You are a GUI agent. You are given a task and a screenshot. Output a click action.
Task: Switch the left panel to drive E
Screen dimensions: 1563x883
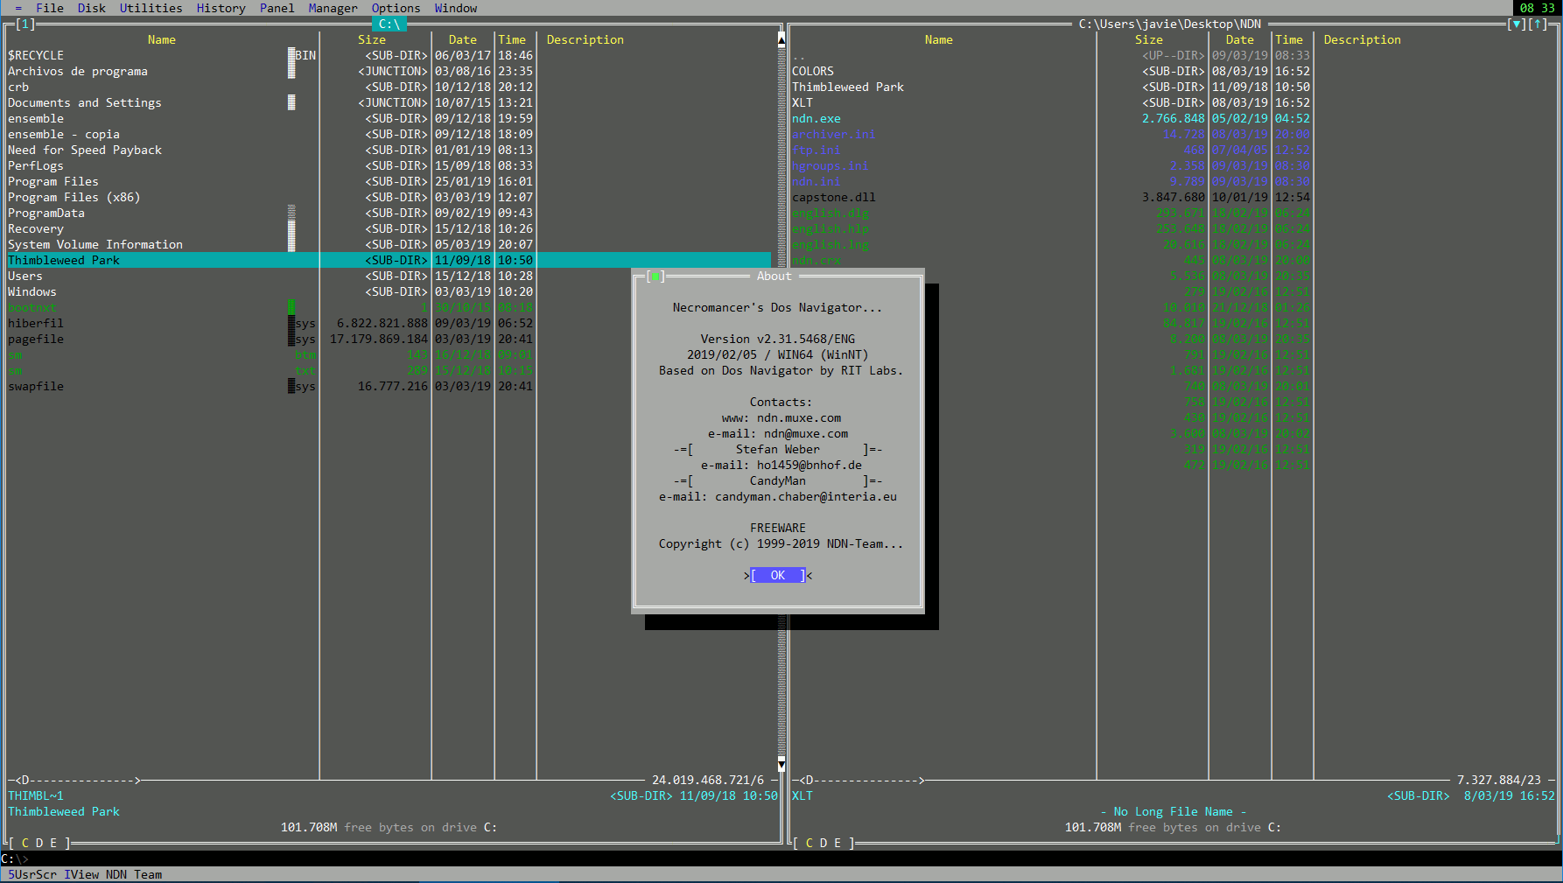click(x=53, y=843)
